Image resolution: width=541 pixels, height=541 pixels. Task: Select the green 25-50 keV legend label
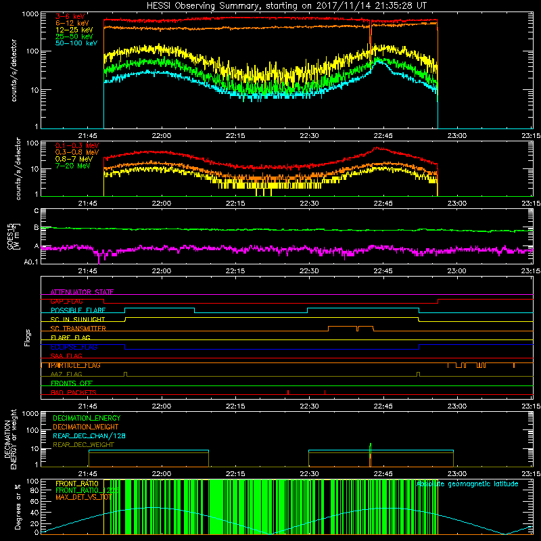(x=74, y=37)
